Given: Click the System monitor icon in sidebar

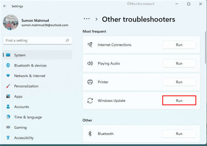Looking at the screenshot, I should coord(8,55).
